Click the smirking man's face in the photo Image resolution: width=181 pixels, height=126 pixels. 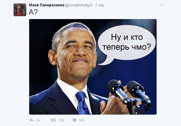pos(76,52)
